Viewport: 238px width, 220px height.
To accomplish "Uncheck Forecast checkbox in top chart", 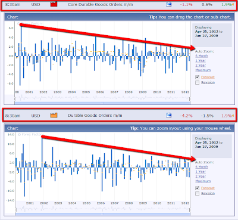I will 197,77.
